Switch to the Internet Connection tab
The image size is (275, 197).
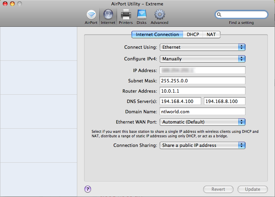[x=157, y=34]
